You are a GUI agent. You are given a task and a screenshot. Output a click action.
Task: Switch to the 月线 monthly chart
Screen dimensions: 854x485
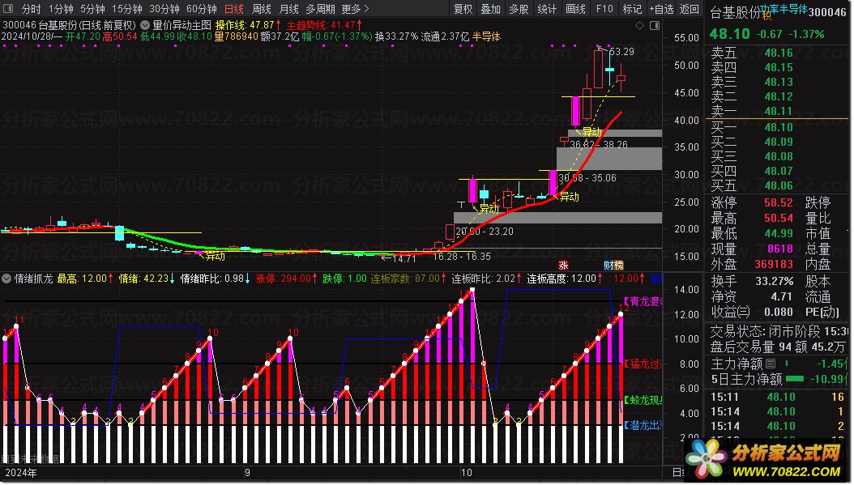click(x=288, y=9)
